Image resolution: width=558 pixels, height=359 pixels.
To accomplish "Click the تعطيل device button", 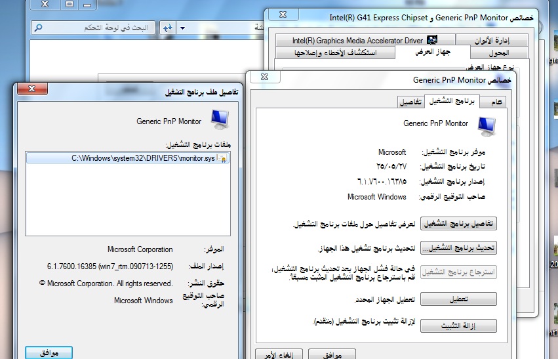I will tap(459, 299).
